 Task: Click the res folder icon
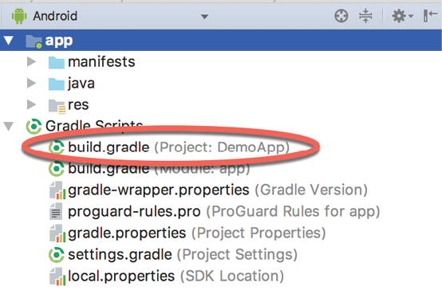57,106
